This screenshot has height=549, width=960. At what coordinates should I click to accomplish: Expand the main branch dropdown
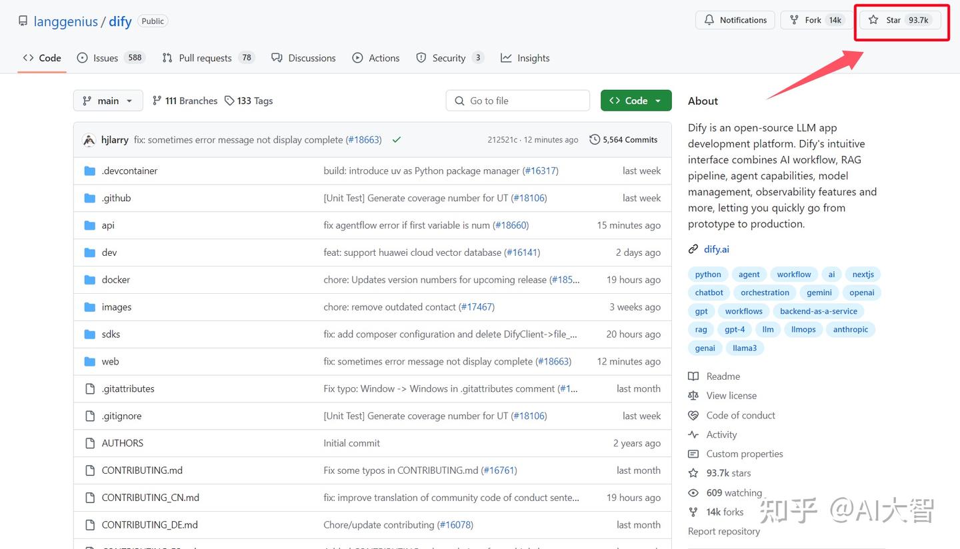[x=108, y=101]
